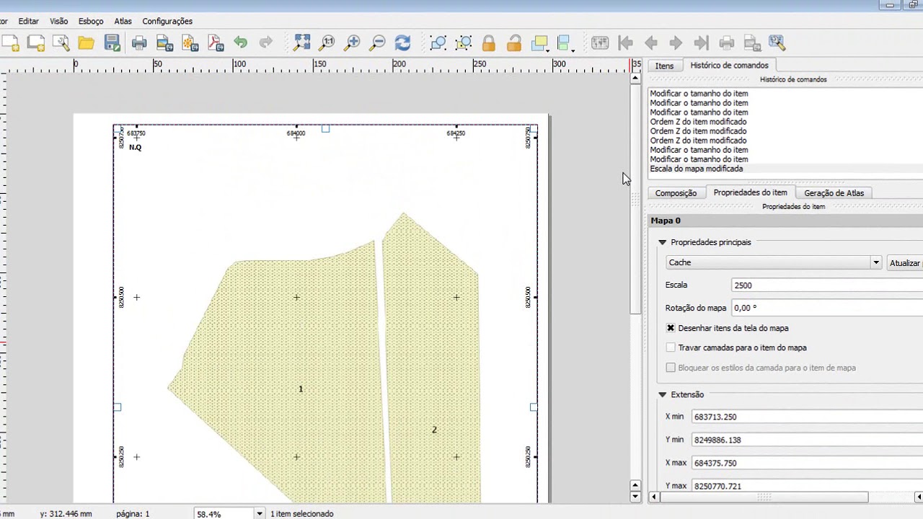
Task: Open the composer manager icon
Action: pyautogui.click(x=61, y=43)
